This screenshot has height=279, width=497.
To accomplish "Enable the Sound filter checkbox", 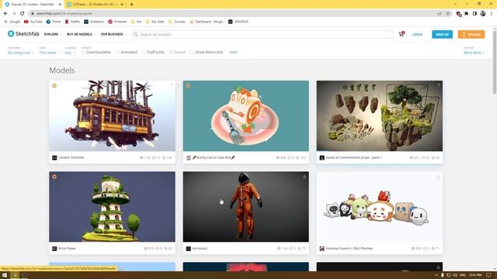I will pyautogui.click(x=171, y=52).
